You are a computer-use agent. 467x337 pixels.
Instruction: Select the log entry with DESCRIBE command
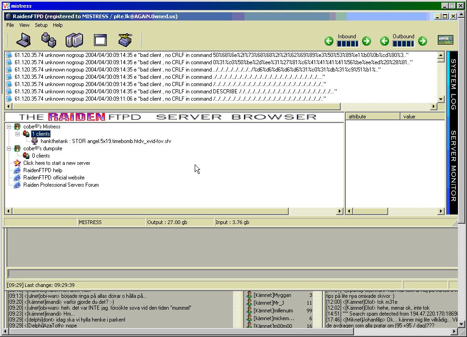[x=176, y=92]
